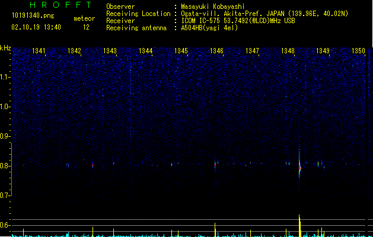Click the yellow amplitude spike at 1346
The height and width of the screenshot is (237, 373).
tap(215, 230)
